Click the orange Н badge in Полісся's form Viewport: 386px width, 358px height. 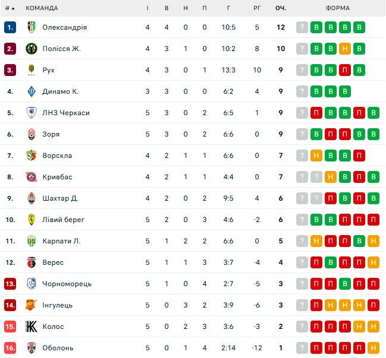point(345,49)
